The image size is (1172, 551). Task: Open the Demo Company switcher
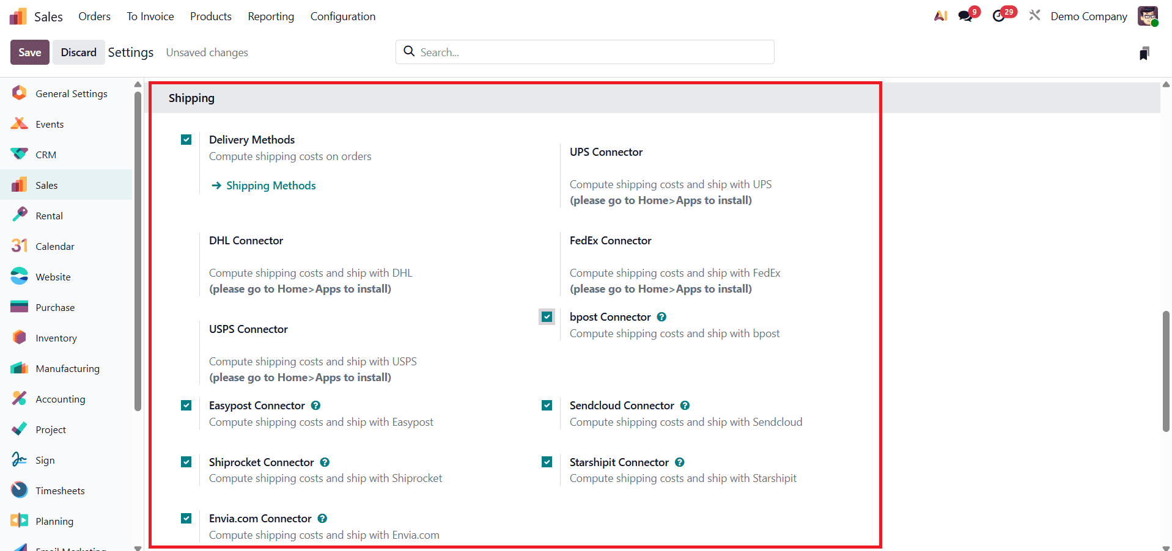pyautogui.click(x=1089, y=16)
